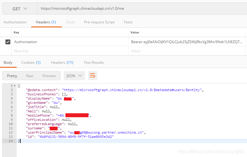Click the "mobilePhone" key text

pos(39,115)
